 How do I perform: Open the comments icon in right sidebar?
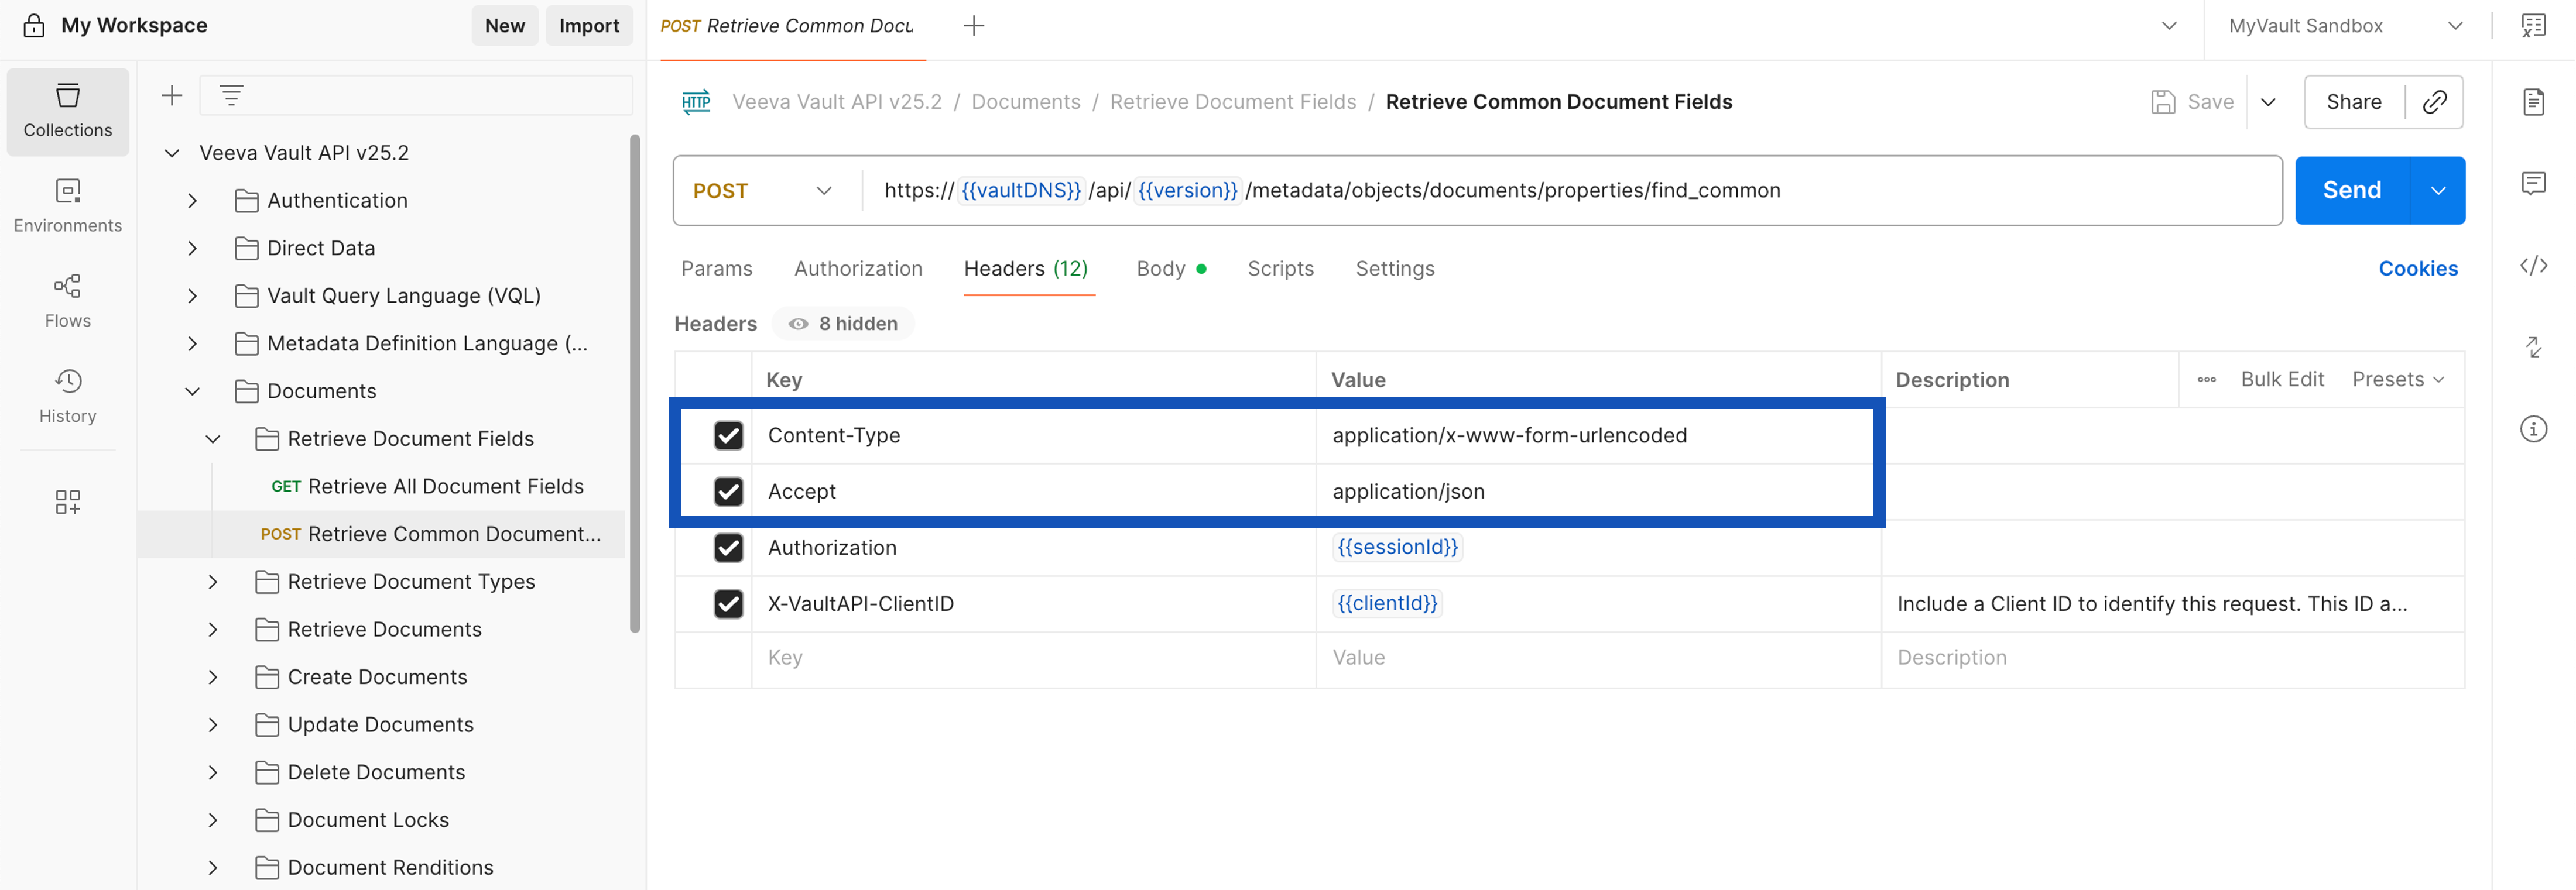click(2533, 184)
